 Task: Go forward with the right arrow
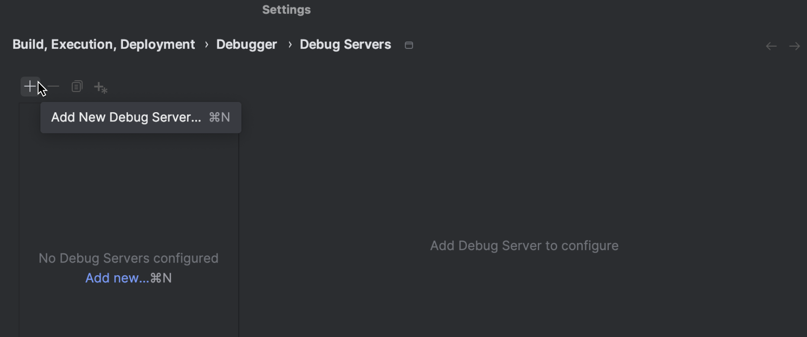point(794,46)
